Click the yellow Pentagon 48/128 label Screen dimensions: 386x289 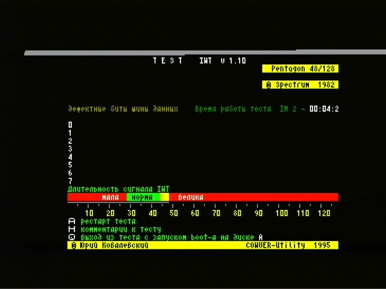(300, 69)
